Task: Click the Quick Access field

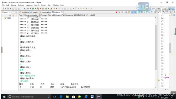Action: [x=156, y=9]
